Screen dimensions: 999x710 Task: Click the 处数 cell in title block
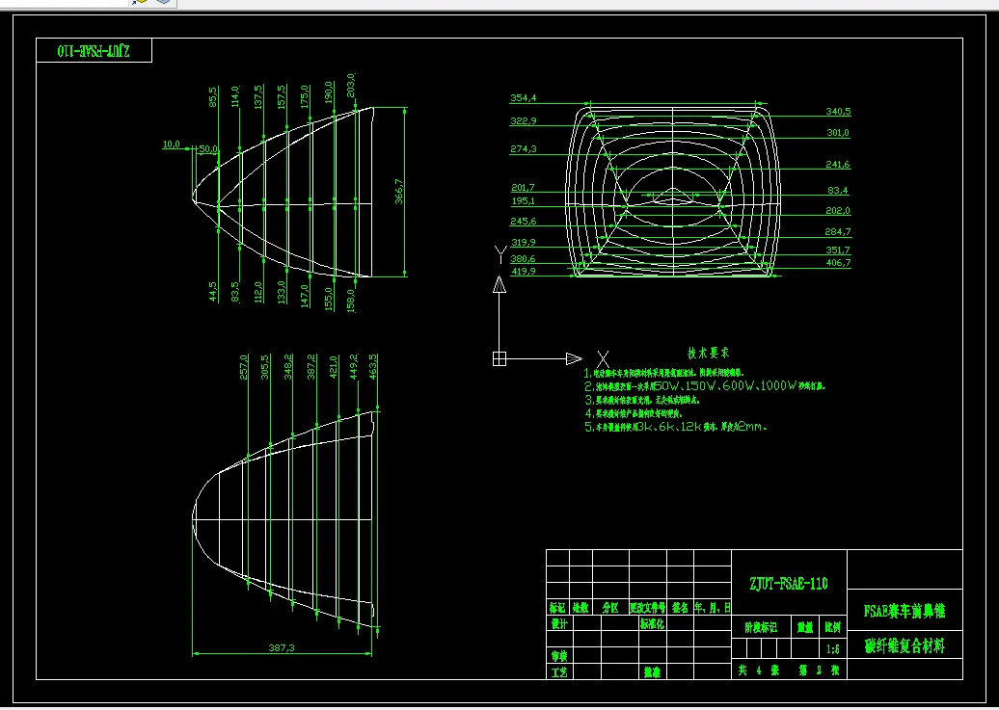point(580,608)
